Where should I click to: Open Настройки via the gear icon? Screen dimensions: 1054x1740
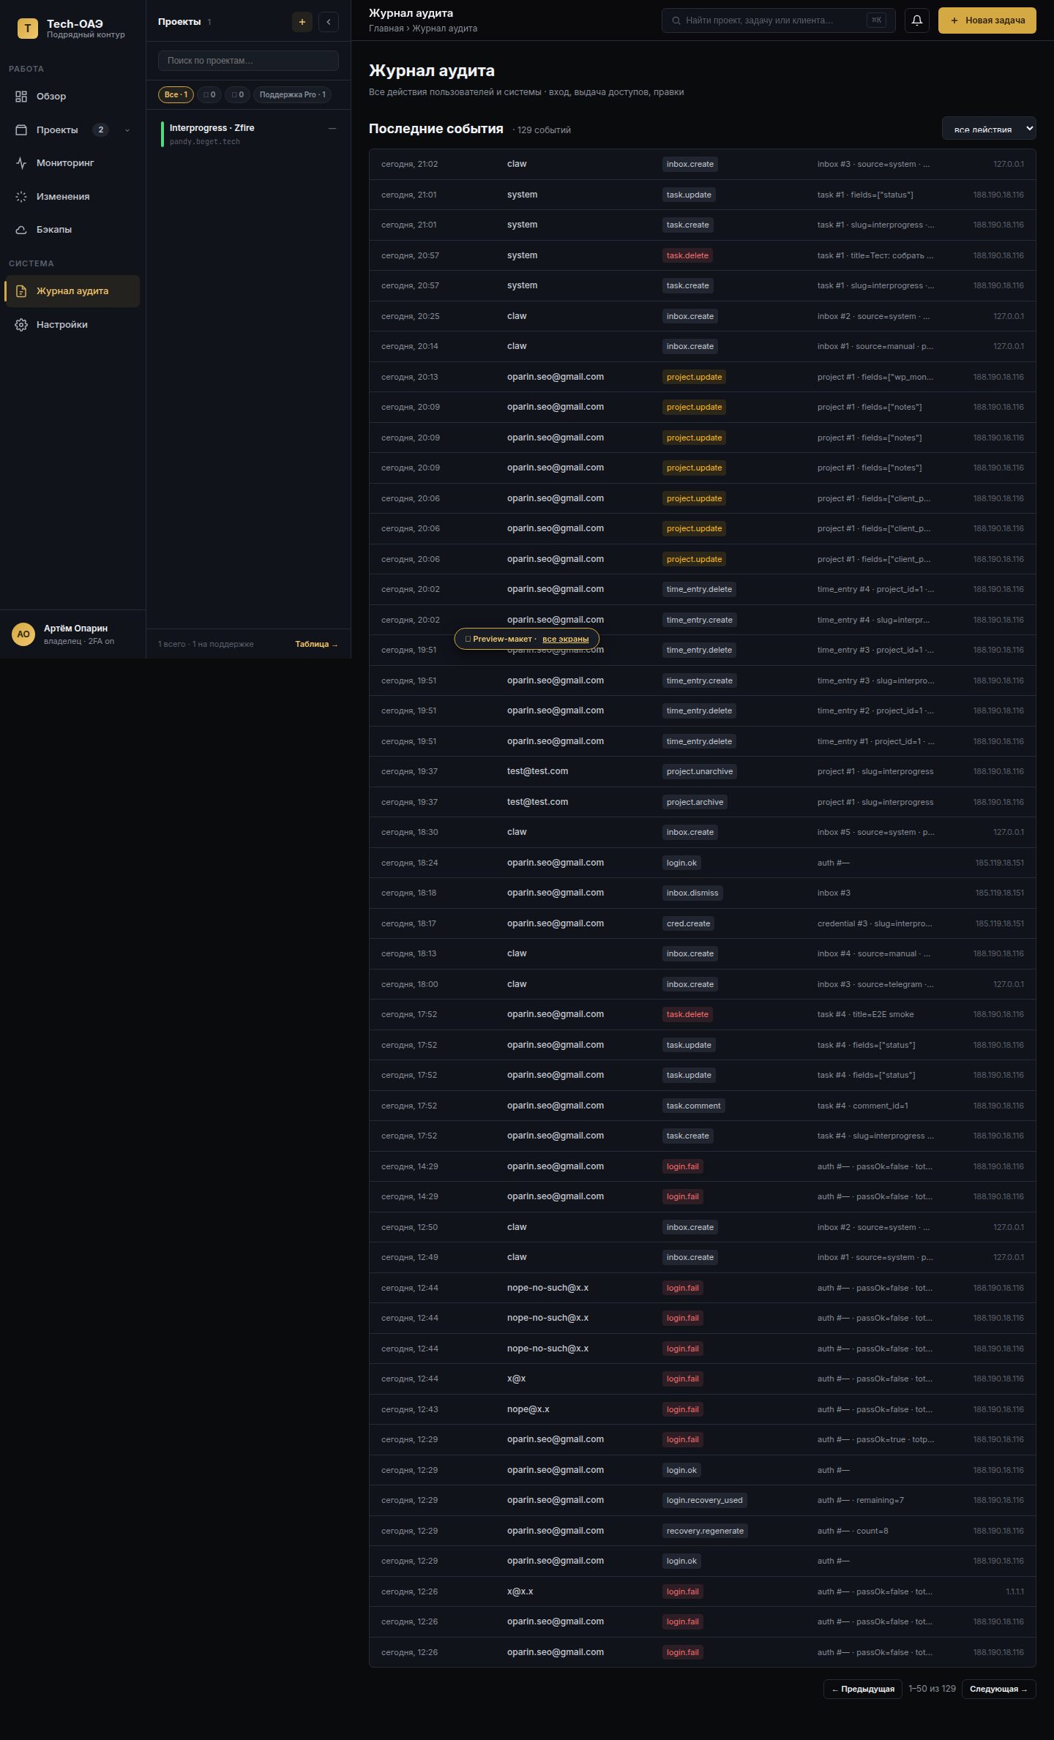click(21, 325)
